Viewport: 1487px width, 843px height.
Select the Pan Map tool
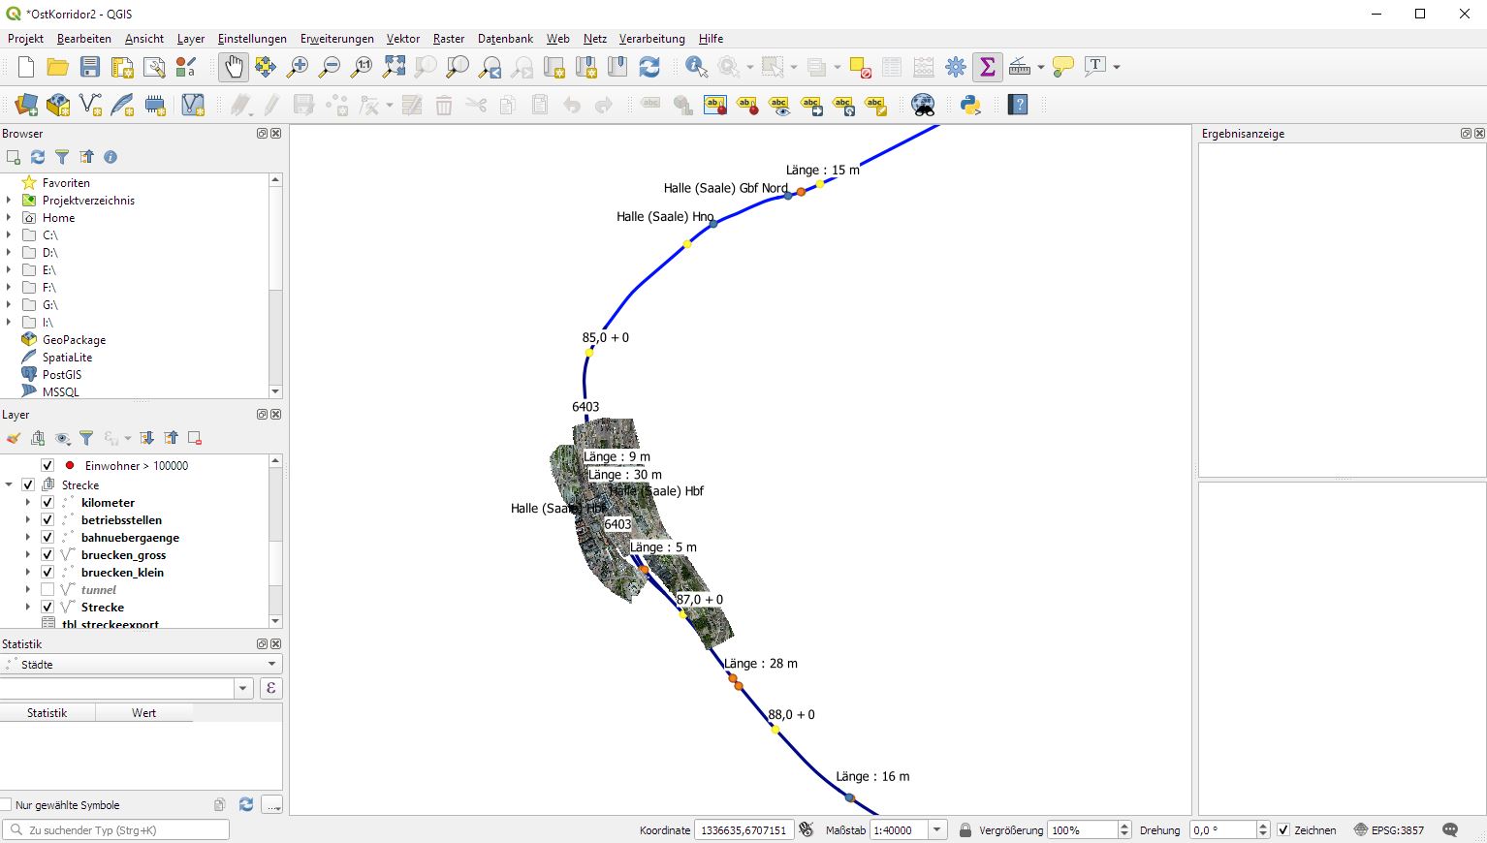(233, 67)
